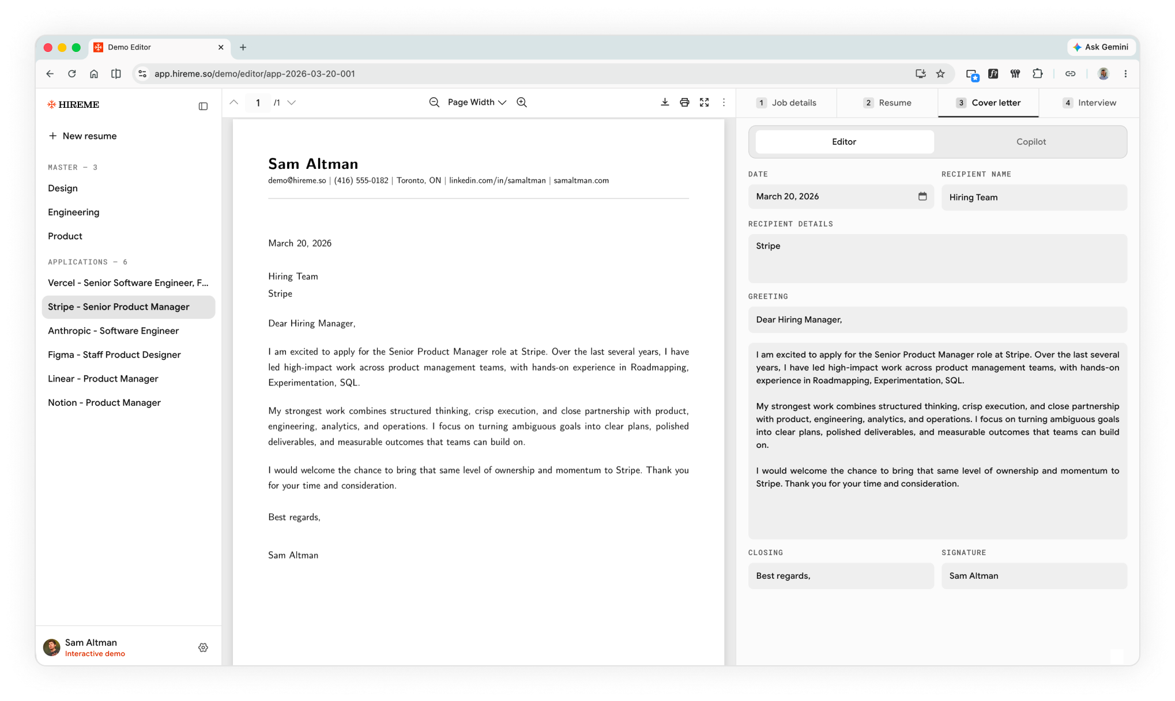The height and width of the screenshot is (701, 1175).
Task: Click linkedin.com/in/samaltman in document header
Action: [x=497, y=180]
